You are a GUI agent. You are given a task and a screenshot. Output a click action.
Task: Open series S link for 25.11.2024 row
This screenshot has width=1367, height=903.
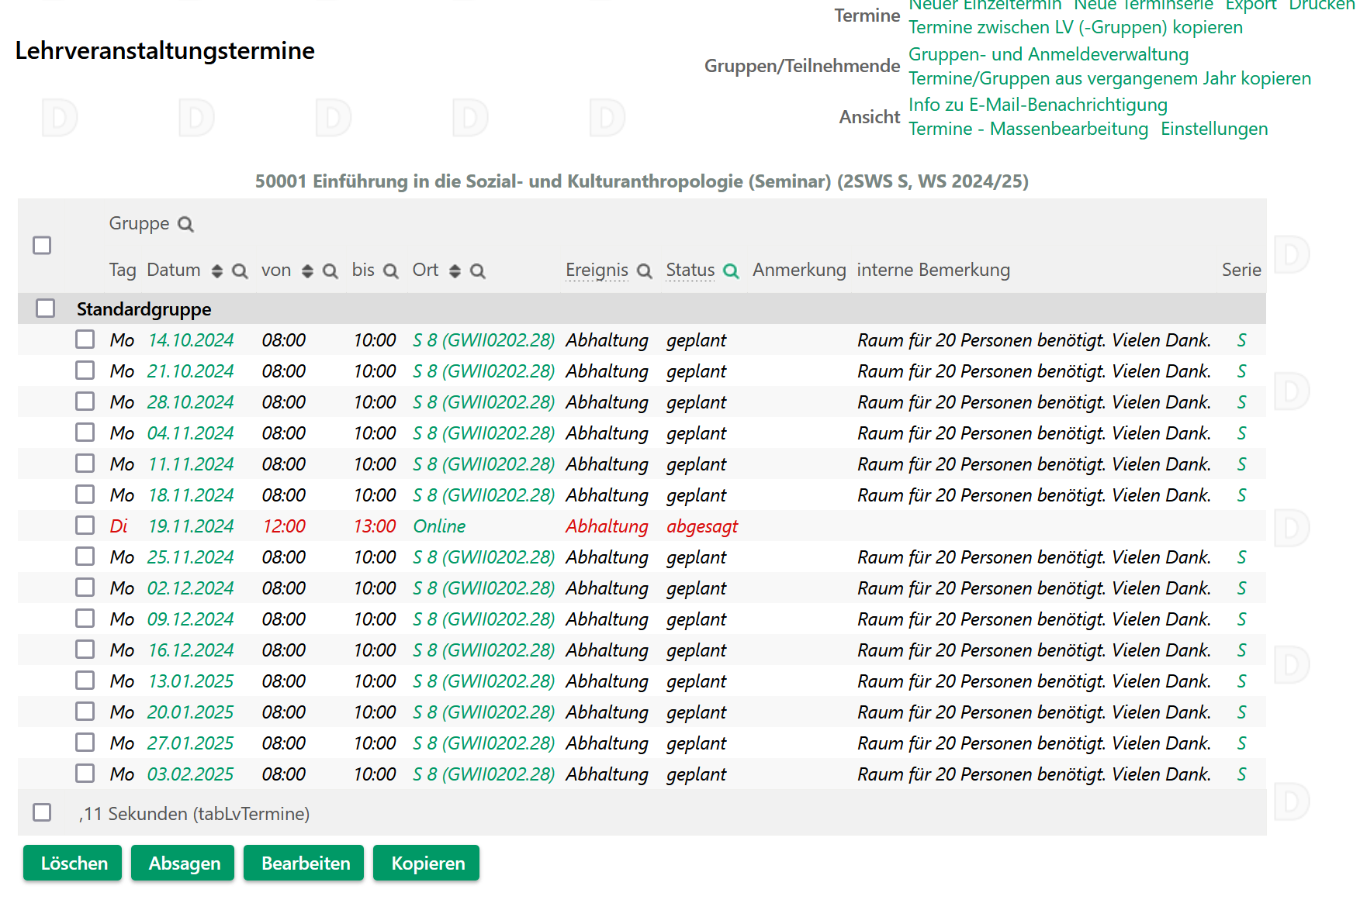1241,557
